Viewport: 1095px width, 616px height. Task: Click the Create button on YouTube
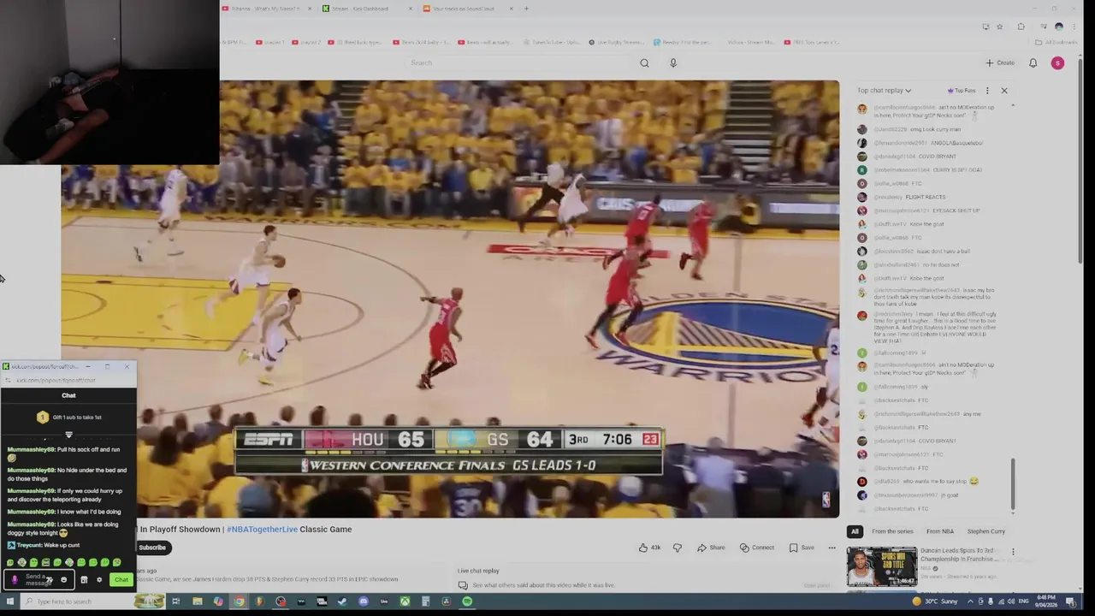click(x=1000, y=62)
